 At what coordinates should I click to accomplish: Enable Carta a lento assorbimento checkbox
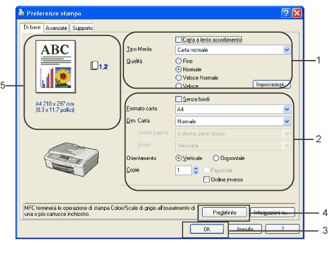pyautogui.click(x=179, y=39)
